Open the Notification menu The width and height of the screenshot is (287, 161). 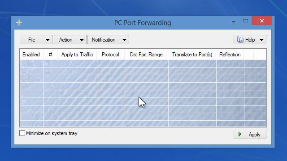[x=109, y=40]
